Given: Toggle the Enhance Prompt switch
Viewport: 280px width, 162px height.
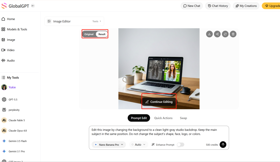Looking at the screenshot, I should 180,145.
